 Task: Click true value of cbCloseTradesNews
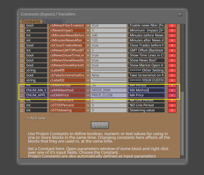(x=109, y=45)
